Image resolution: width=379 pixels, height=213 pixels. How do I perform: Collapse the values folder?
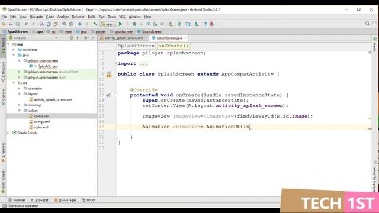(x=20, y=111)
